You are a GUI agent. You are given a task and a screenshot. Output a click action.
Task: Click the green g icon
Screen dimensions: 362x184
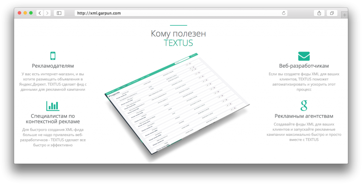pyautogui.click(x=304, y=105)
